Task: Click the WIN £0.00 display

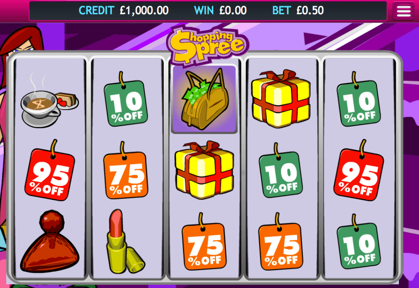Action: 220,11
